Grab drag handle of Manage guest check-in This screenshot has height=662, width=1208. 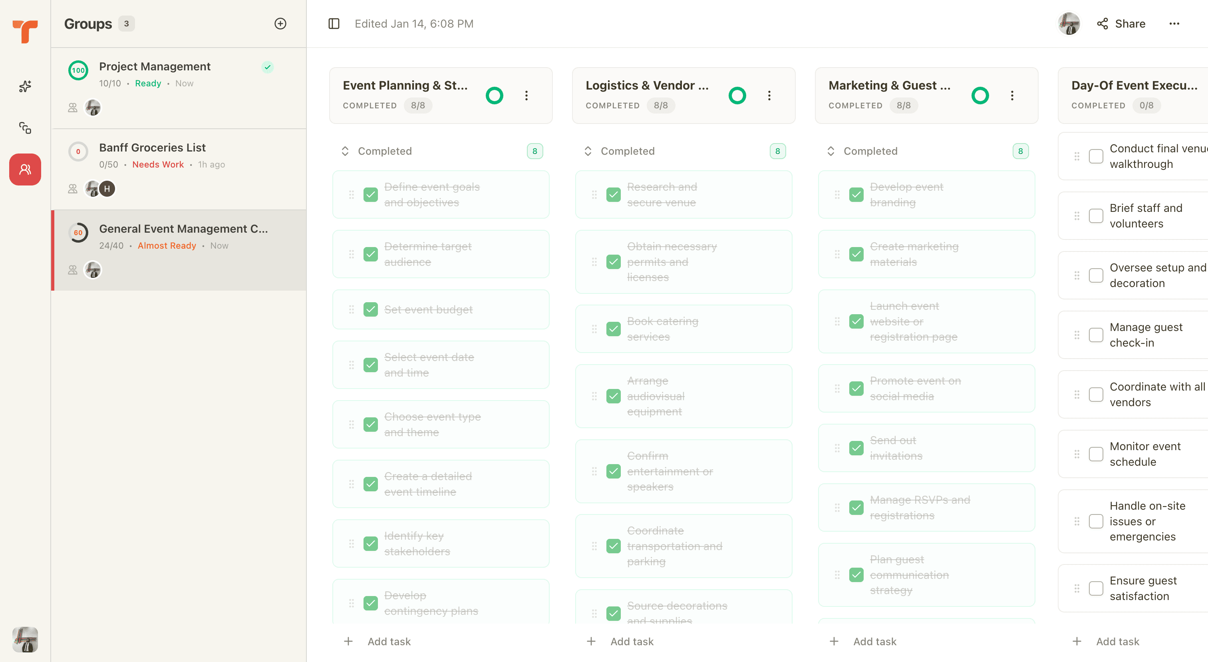click(x=1077, y=335)
